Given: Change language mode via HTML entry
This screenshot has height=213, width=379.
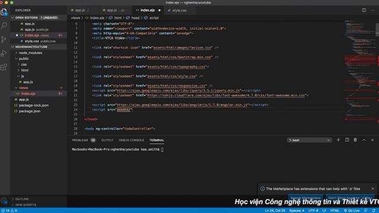Looking at the screenshot, I should tap(335, 211).
